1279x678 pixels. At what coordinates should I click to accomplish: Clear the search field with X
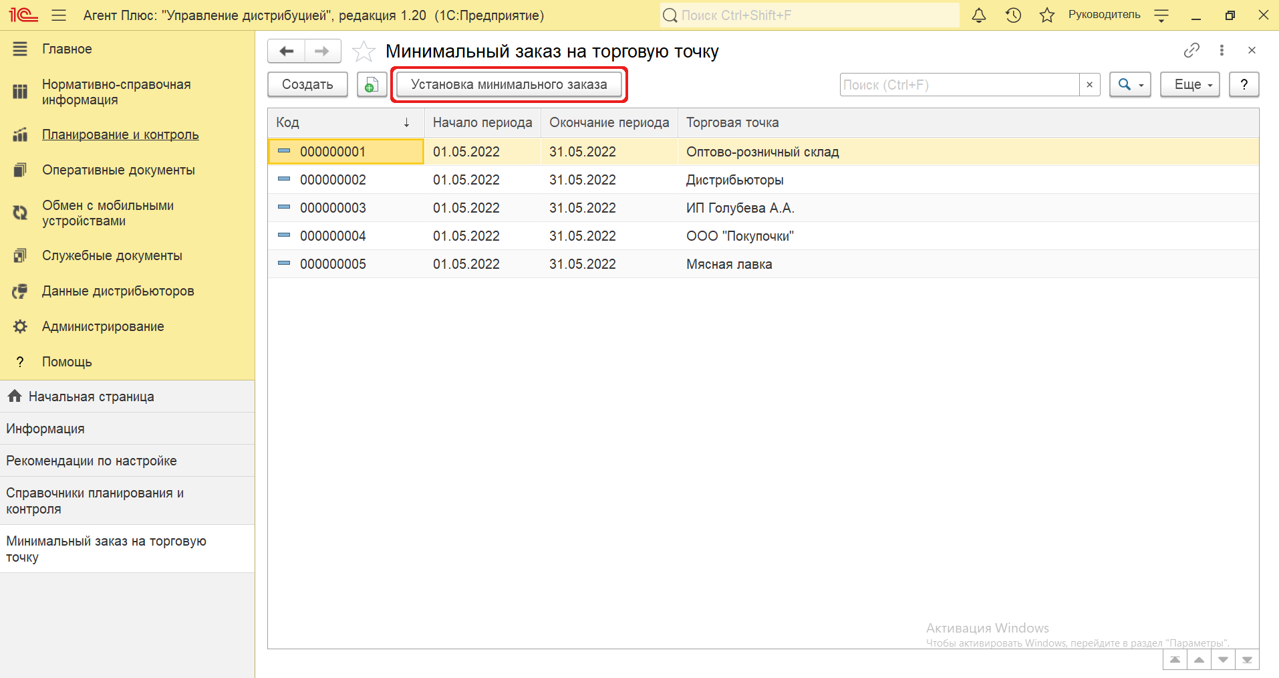pos(1089,85)
